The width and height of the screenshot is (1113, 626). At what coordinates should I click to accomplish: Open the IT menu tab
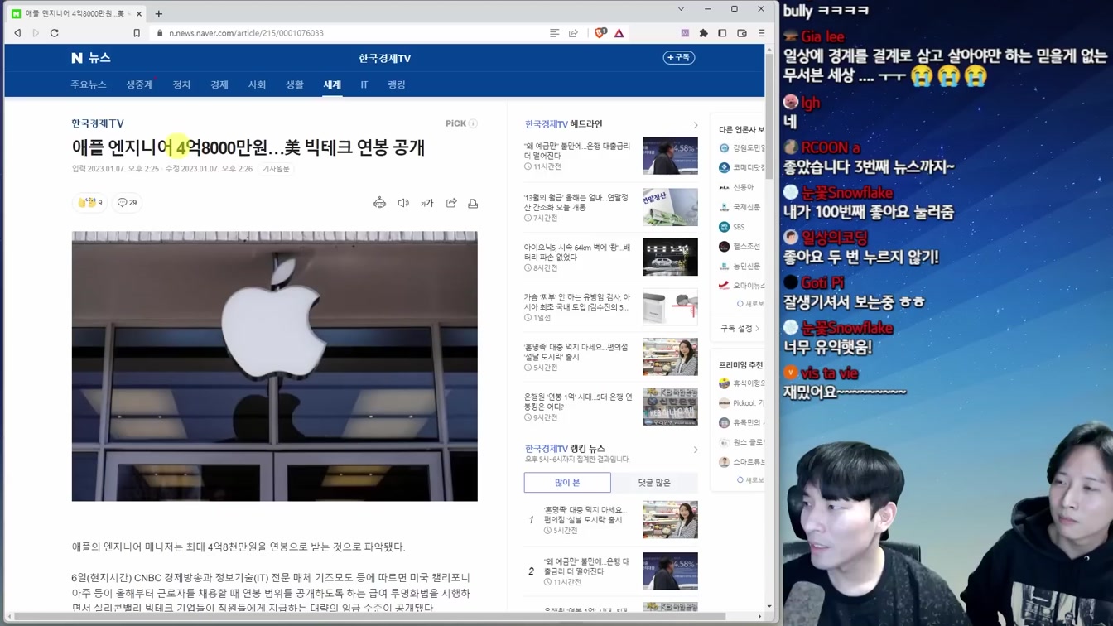[x=364, y=84]
